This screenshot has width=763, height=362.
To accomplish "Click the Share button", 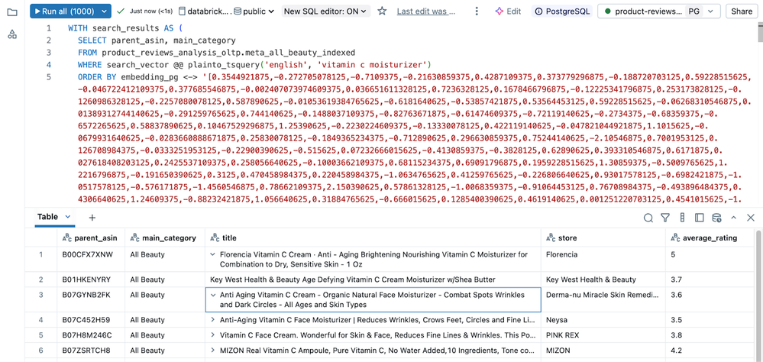I will 741,11.
